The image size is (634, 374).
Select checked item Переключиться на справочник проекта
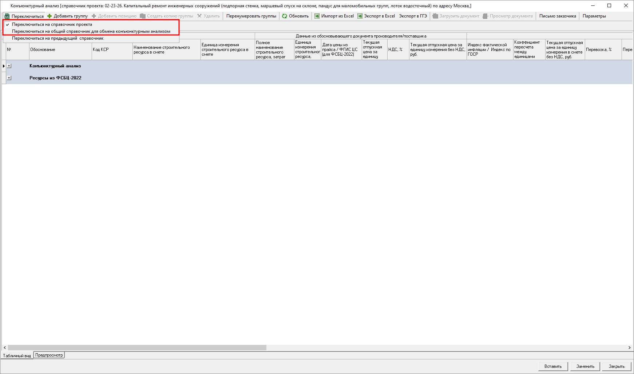point(52,24)
